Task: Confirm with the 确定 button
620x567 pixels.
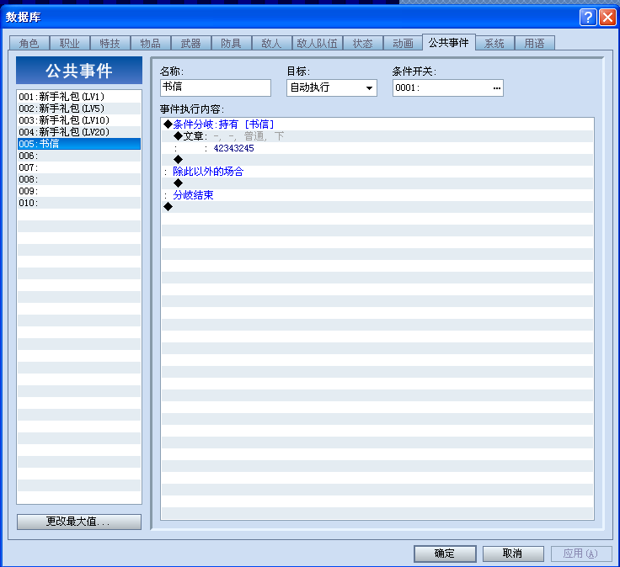Action: (445, 554)
